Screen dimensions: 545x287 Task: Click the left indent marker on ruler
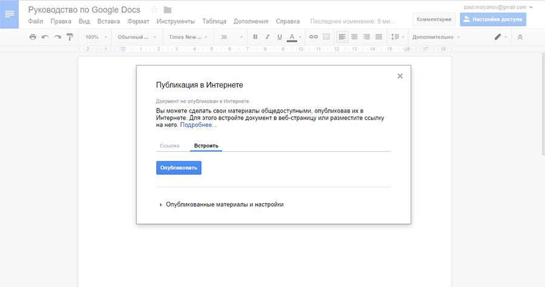[123, 49]
